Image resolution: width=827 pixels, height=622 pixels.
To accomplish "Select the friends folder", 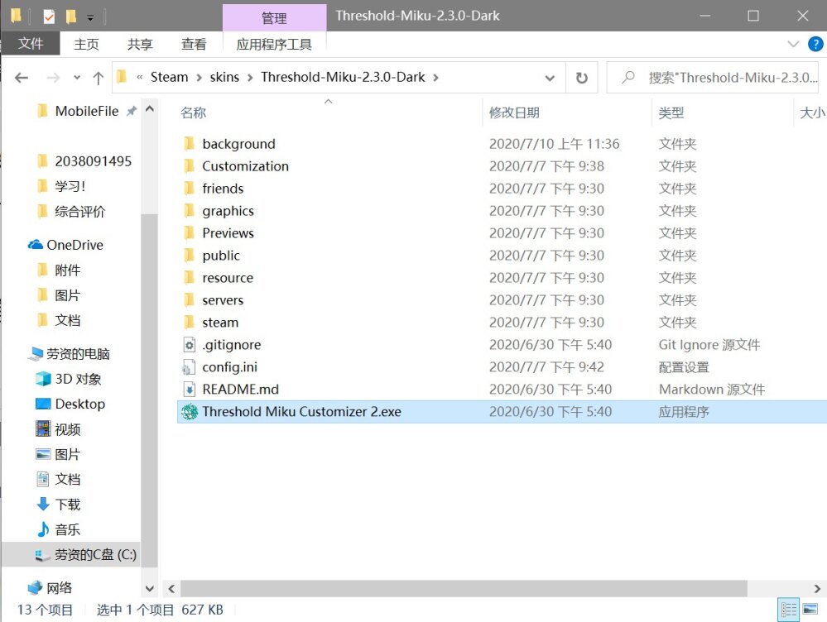I will pos(223,189).
